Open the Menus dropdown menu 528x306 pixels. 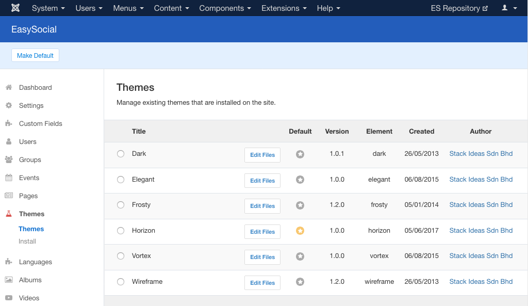(x=128, y=8)
